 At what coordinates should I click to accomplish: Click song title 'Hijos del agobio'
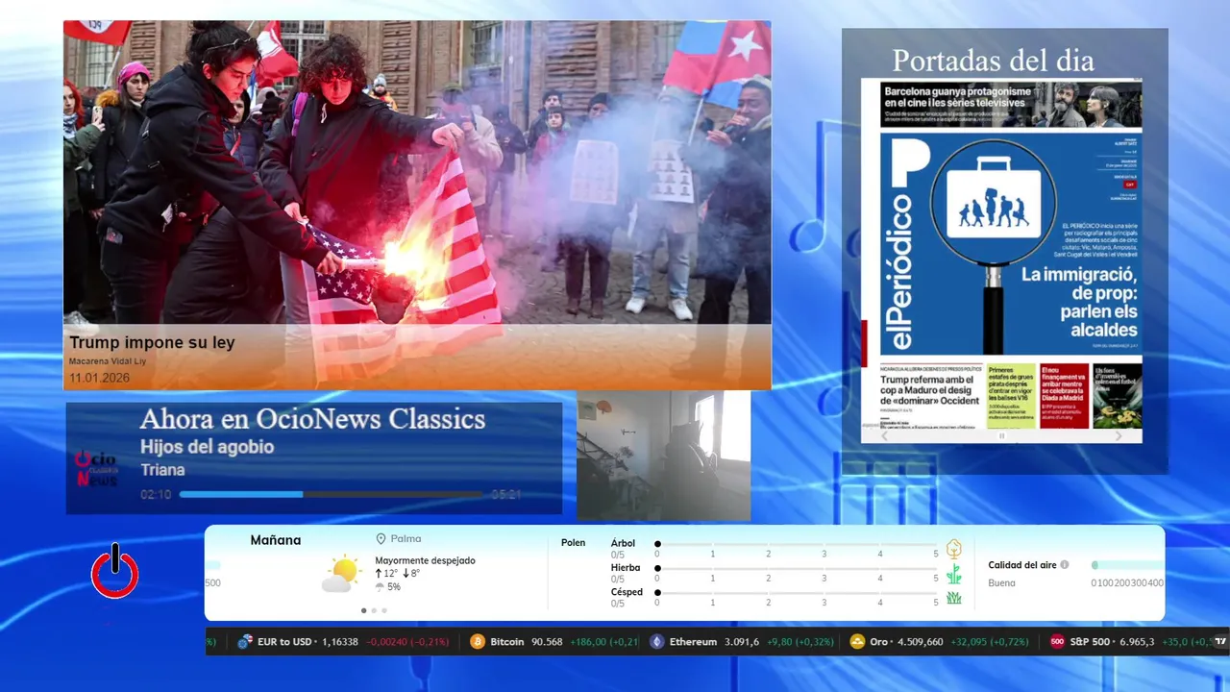pos(207,447)
